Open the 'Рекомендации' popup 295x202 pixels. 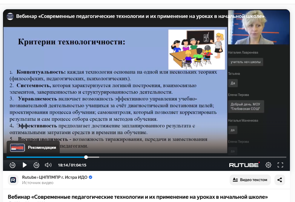33,147
